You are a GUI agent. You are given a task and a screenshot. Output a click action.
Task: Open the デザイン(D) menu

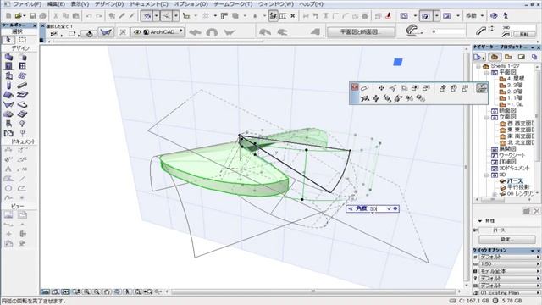pyautogui.click(x=109, y=4)
